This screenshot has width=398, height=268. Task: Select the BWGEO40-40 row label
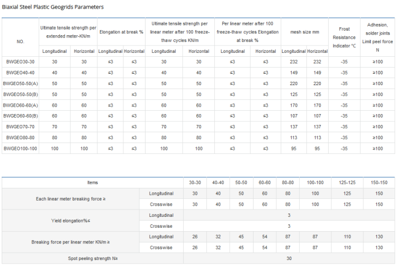20,73
